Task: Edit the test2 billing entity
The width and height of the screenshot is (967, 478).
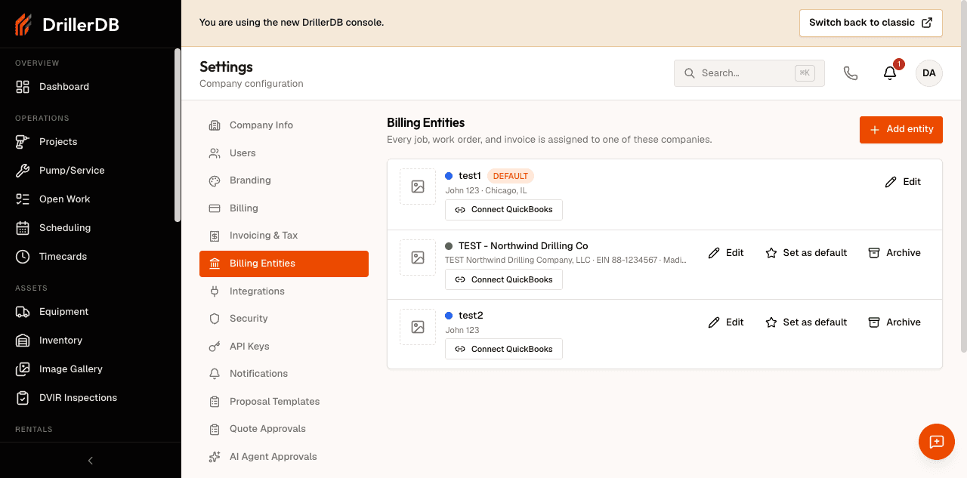Action: [x=726, y=322]
